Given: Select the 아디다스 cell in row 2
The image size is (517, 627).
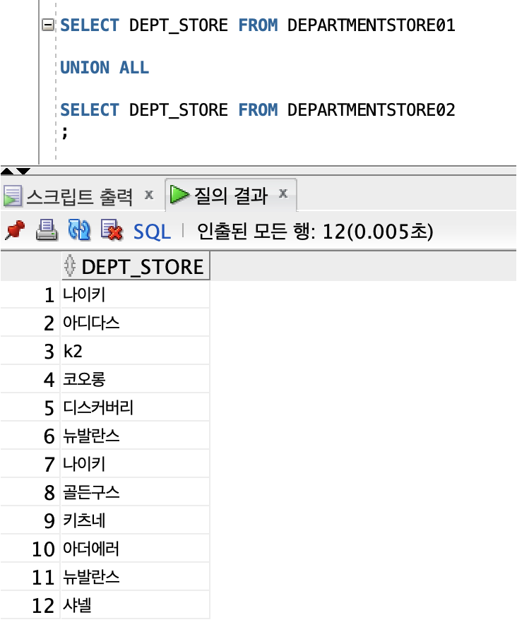Looking at the screenshot, I should pyautogui.click(x=135, y=323).
